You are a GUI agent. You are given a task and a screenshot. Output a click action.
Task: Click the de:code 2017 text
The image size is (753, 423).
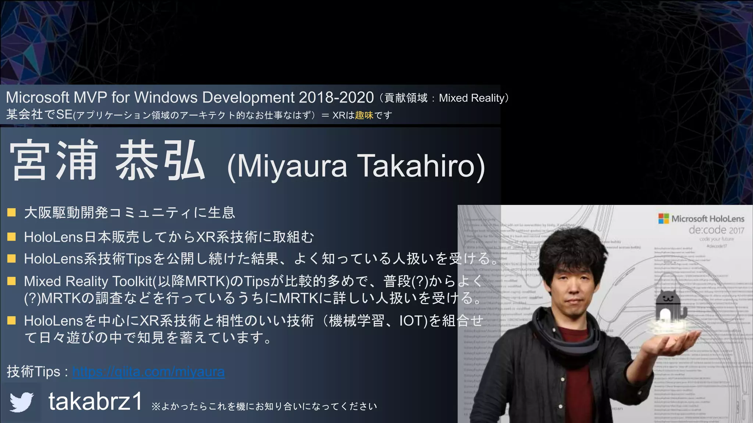pos(716,230)
